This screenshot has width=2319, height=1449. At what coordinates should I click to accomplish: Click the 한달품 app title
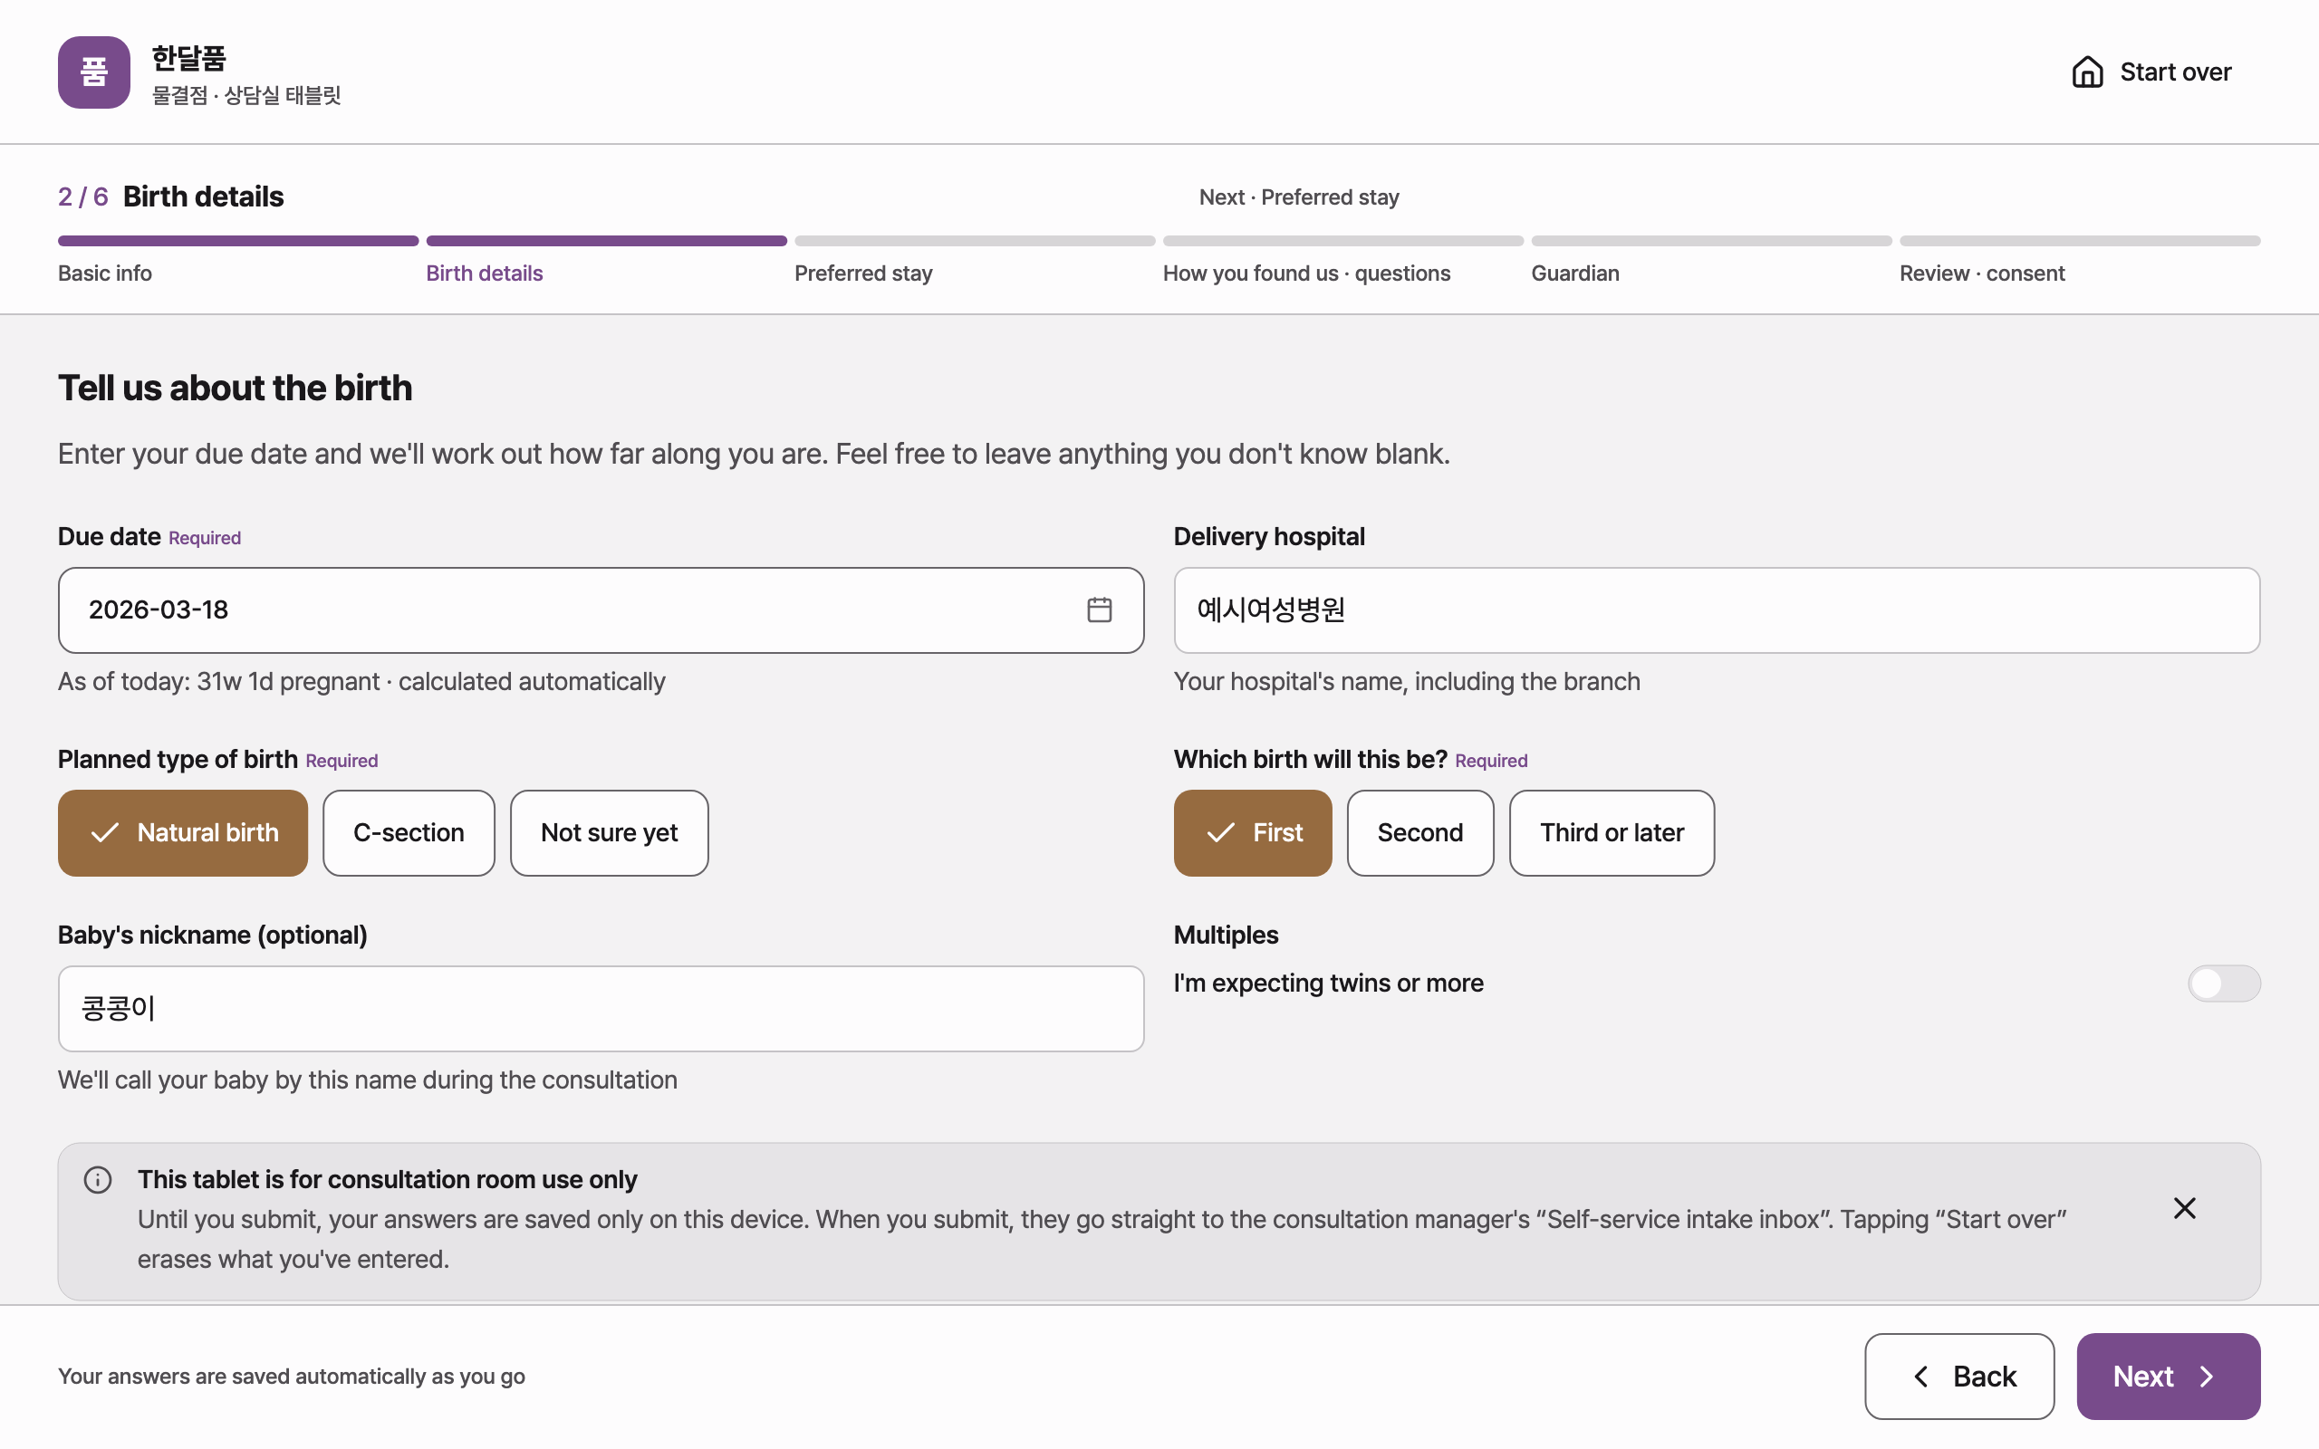[x=188, y=57]
